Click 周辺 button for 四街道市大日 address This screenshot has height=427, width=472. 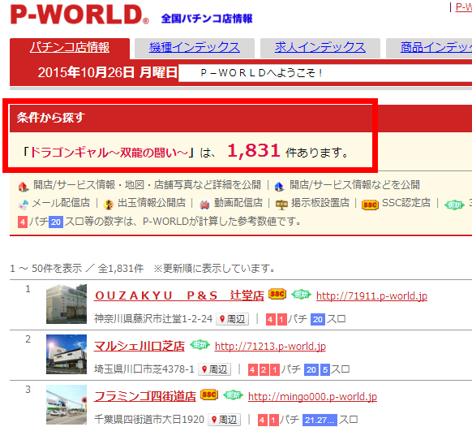pos(225,420)
